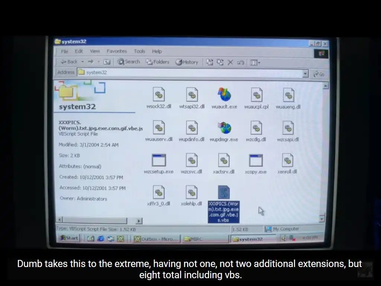Go up one folder level
Screen dimensions: 381x286
107,62
